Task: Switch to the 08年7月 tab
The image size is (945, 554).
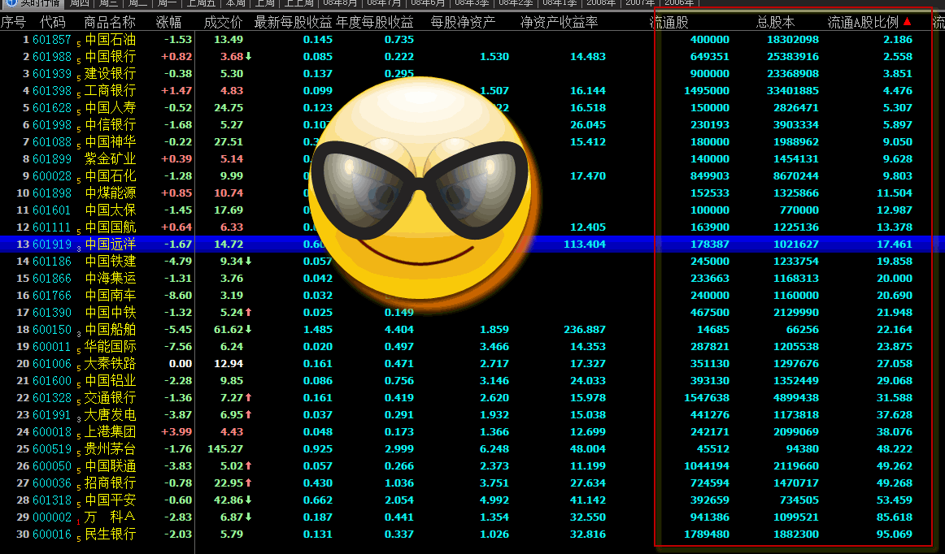Action: click(x=384, y=3)
